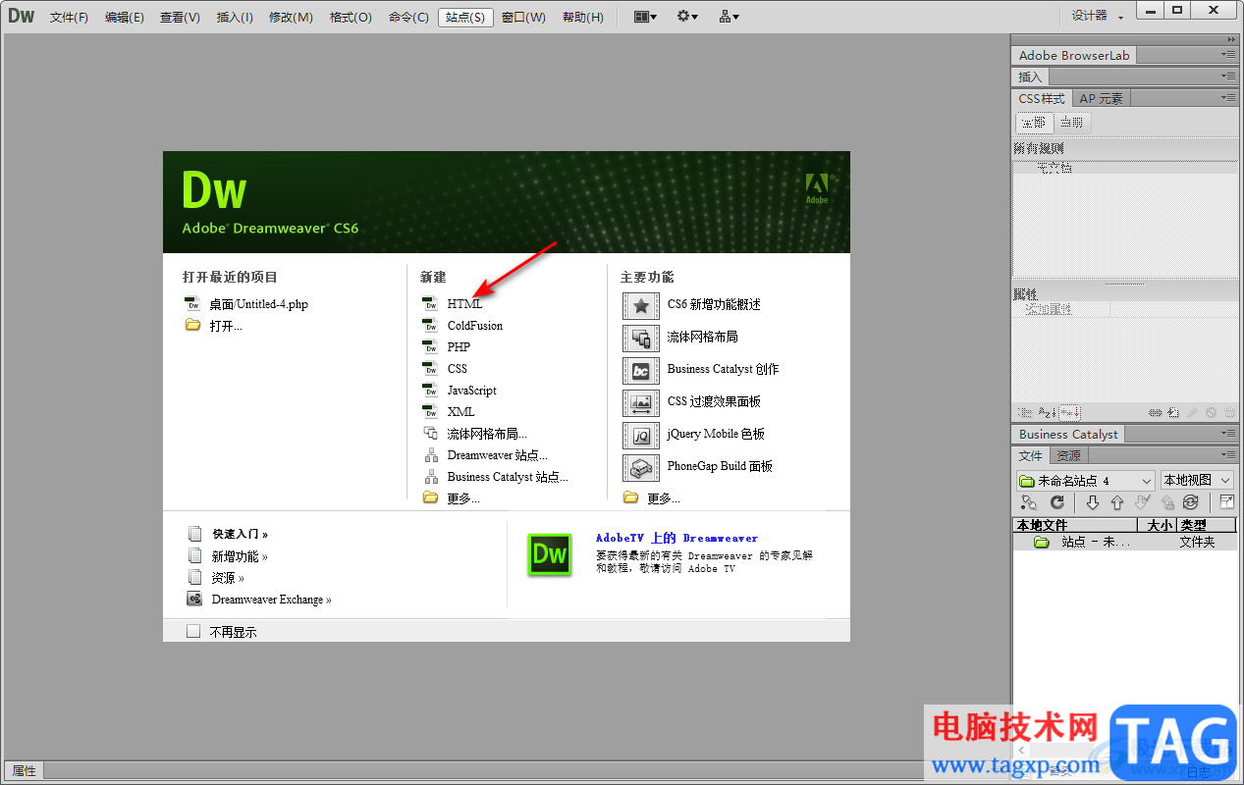Click the connect to remote server icon
Viewport: 1244px width, 785px height.
click(1029, 502)
